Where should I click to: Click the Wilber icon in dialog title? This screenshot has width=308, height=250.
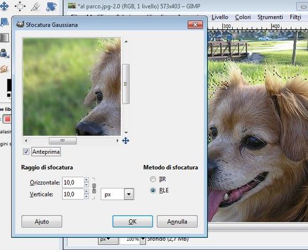coord(20,25)
